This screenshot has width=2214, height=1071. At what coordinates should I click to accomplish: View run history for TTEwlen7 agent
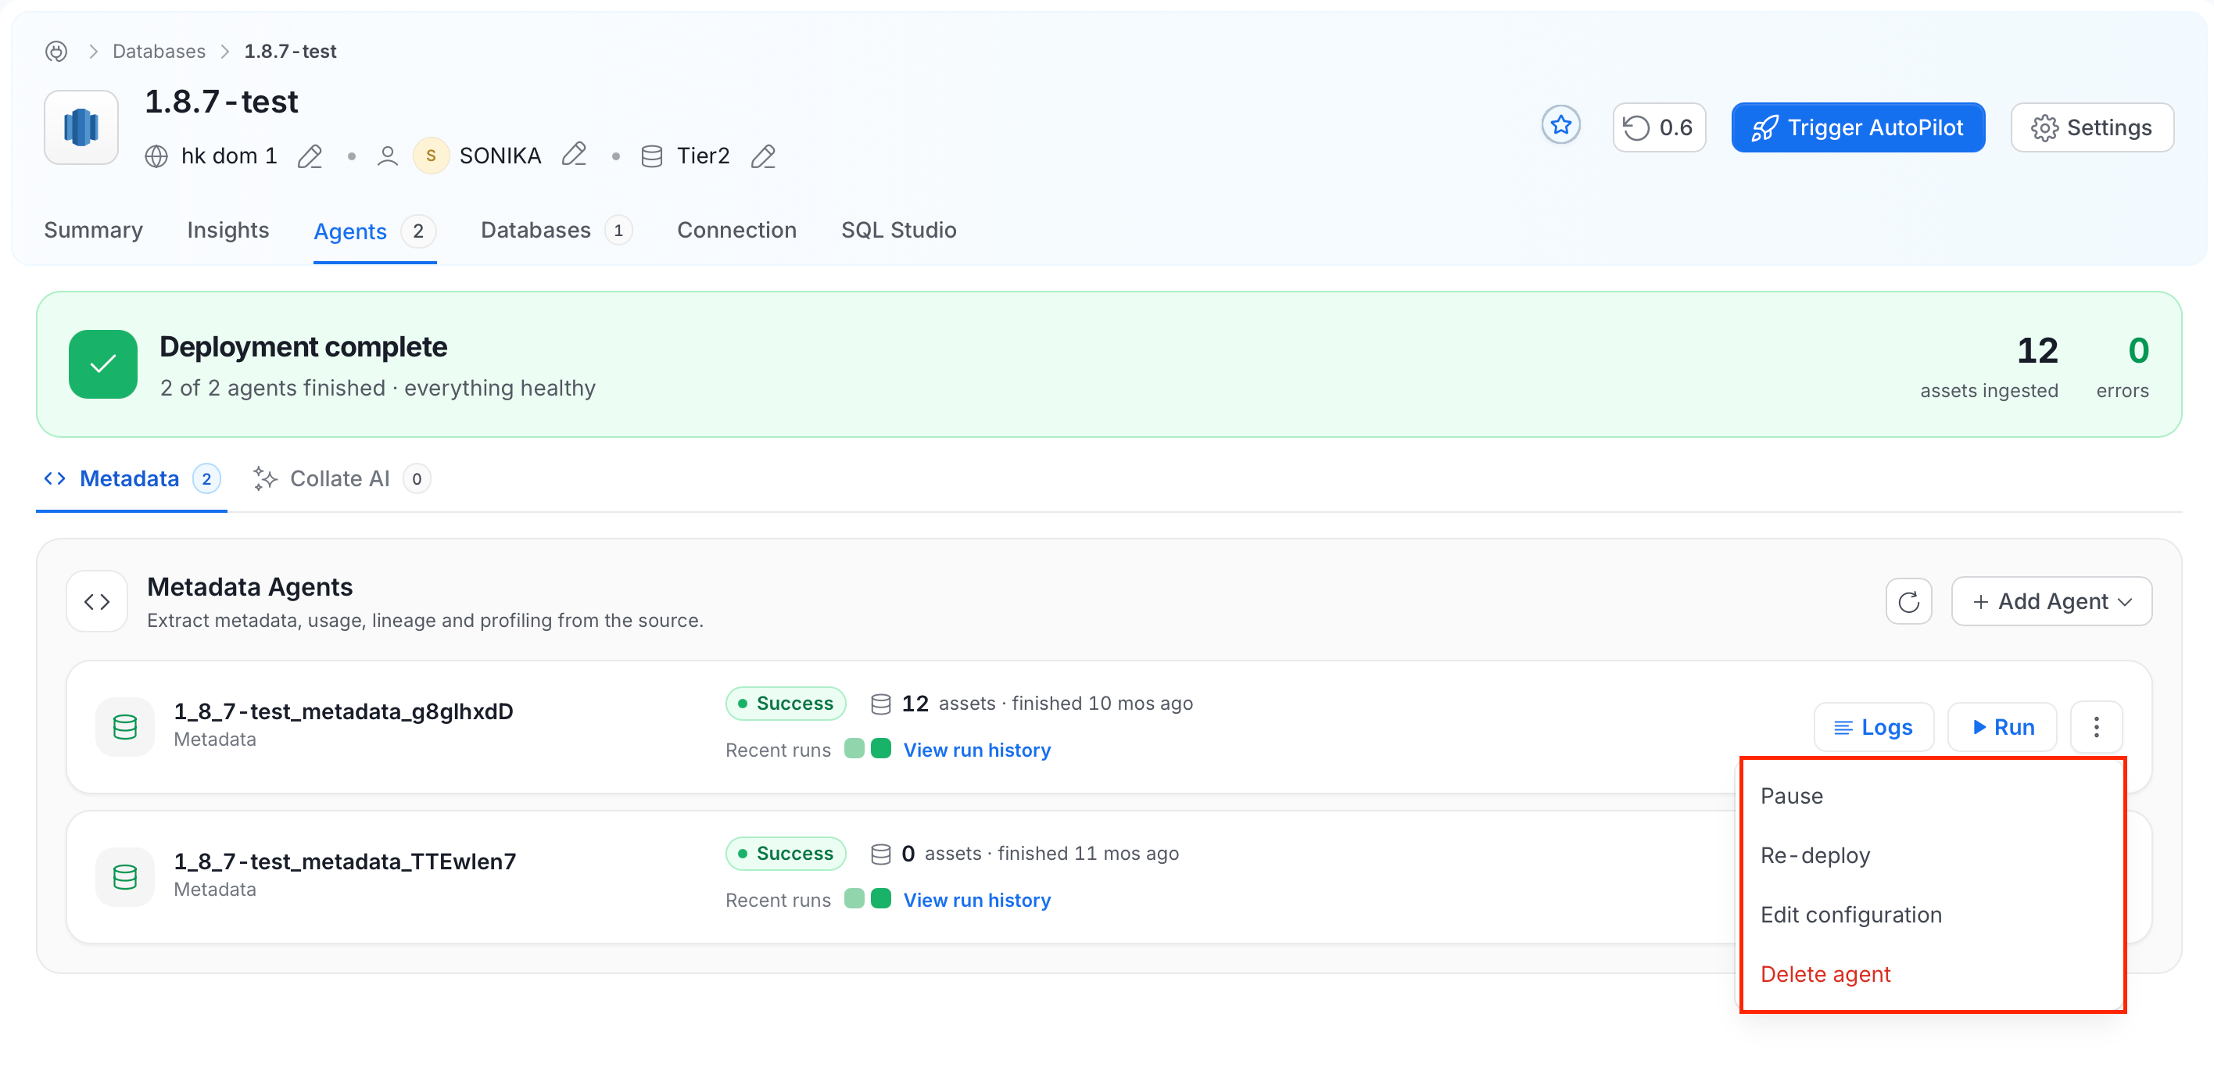point(977,901)
